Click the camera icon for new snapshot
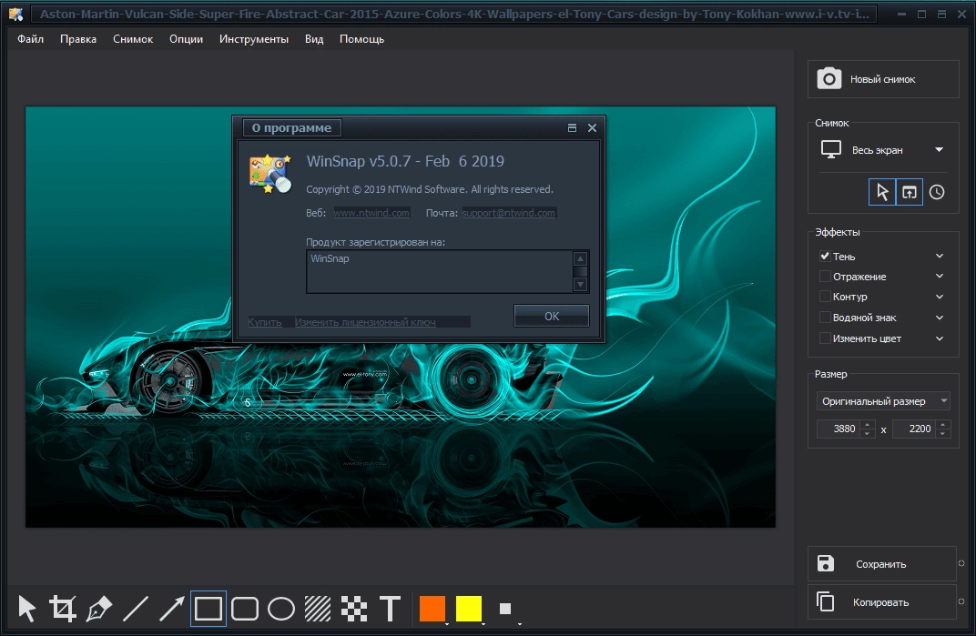 click(829, 79)
